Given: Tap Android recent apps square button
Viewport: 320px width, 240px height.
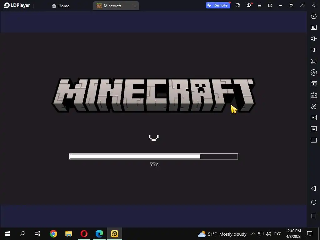Looking at the screenshot, I should 314,216.
